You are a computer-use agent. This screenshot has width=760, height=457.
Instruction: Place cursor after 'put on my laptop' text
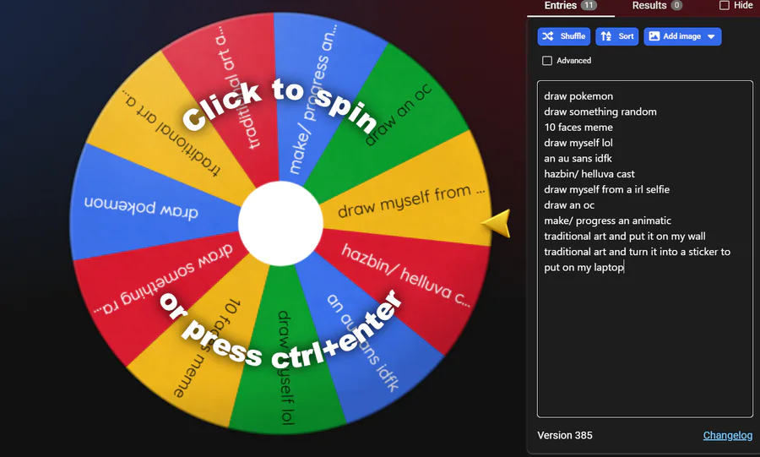coord(624,267)
